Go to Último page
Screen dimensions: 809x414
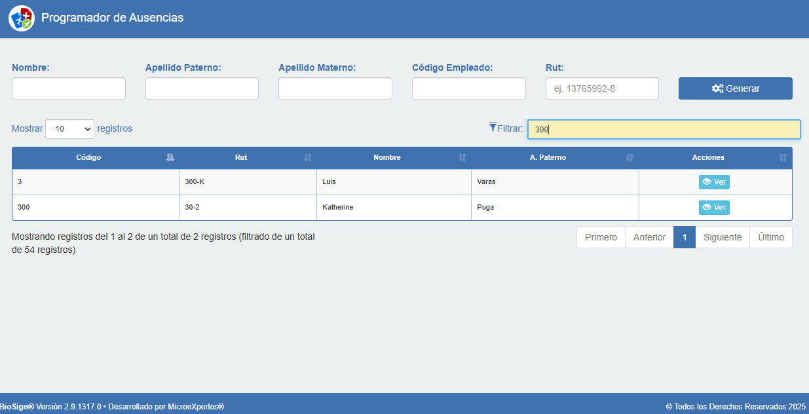coord(771,237)
